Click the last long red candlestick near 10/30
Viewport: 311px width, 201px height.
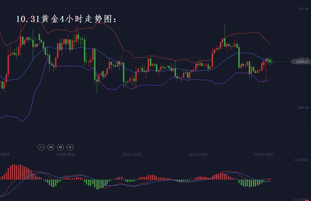(x=266, y=70)
